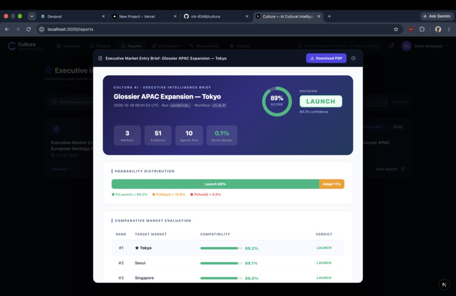Click the Compatibility column header

[x=215, y=234]
